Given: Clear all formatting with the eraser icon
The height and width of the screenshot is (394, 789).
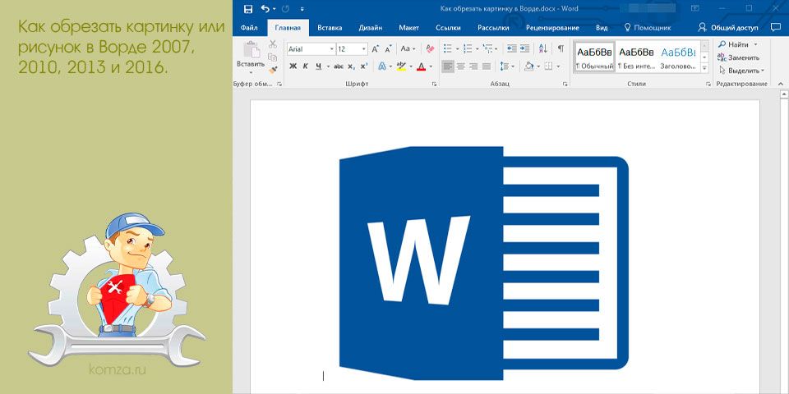Looking at the screenshot, I should 430,49.
